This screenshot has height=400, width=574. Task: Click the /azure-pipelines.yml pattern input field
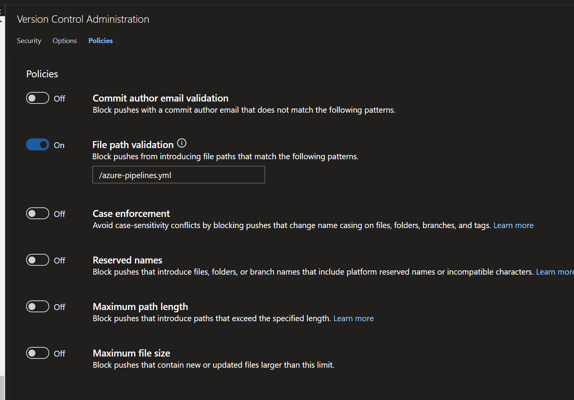tap(179, 175)
